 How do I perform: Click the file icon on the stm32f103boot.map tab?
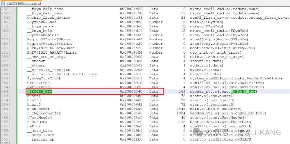[3, 3]
